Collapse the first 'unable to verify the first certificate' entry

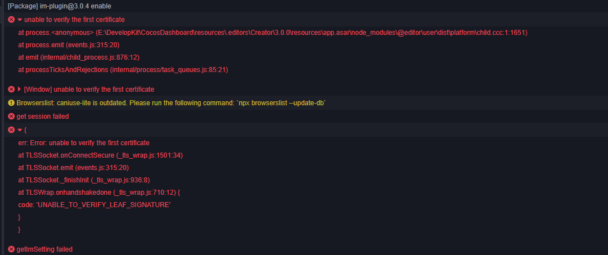tap(20, 20)
